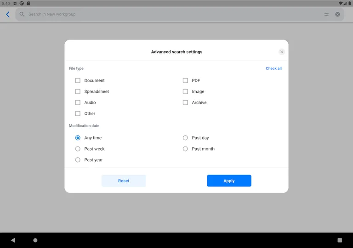Check the Other file type box
Viewport: 353px width, 248px height.
[x=78, y=113]
